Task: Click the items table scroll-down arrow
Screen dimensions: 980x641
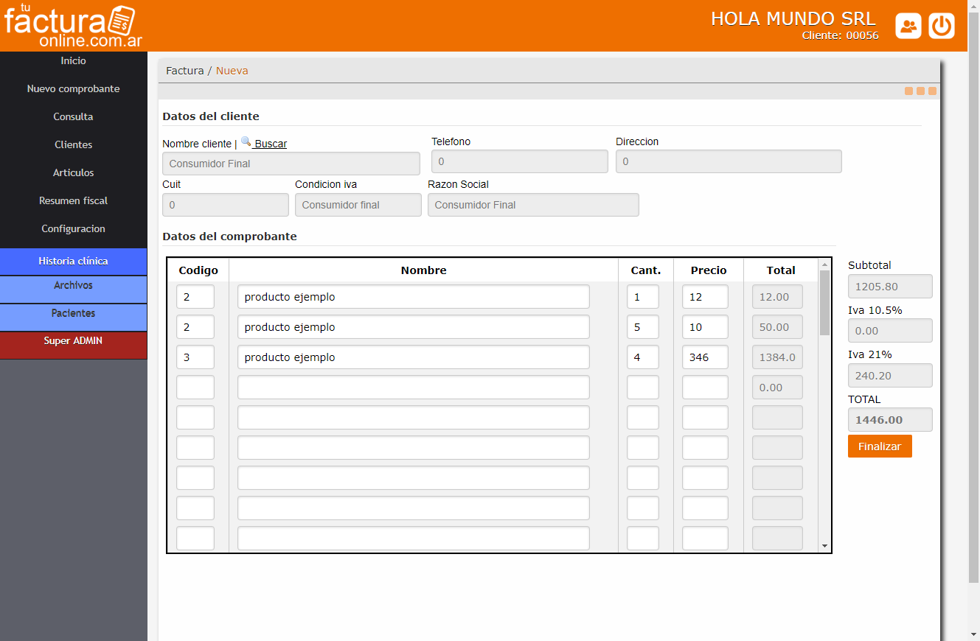Action: pos(824,546)
